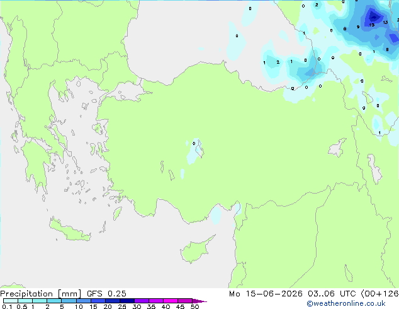Screen dimensions: 399x309
Task: Click the 30 to 35 mm legend swatch
Action: click(x=141, y=301)
